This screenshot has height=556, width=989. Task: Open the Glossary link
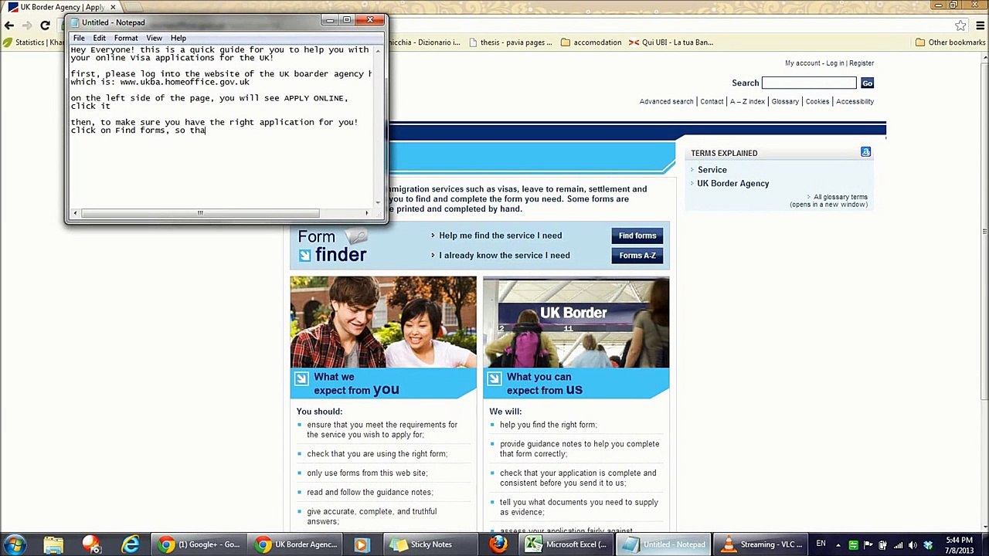click(x=785, y=102)
